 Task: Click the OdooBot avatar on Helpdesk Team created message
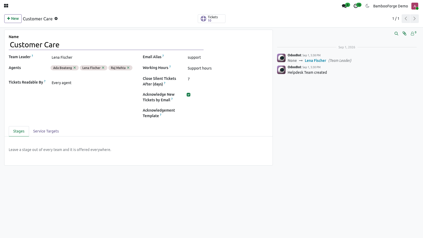[x=281, y=70]
